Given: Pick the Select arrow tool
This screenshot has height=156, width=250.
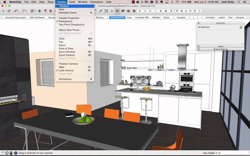Looking at the screenshot, I should (3, 11).
